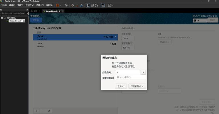Open the power options arrow beside pause
The image size is (219, 114).
[x=61, y=5]
